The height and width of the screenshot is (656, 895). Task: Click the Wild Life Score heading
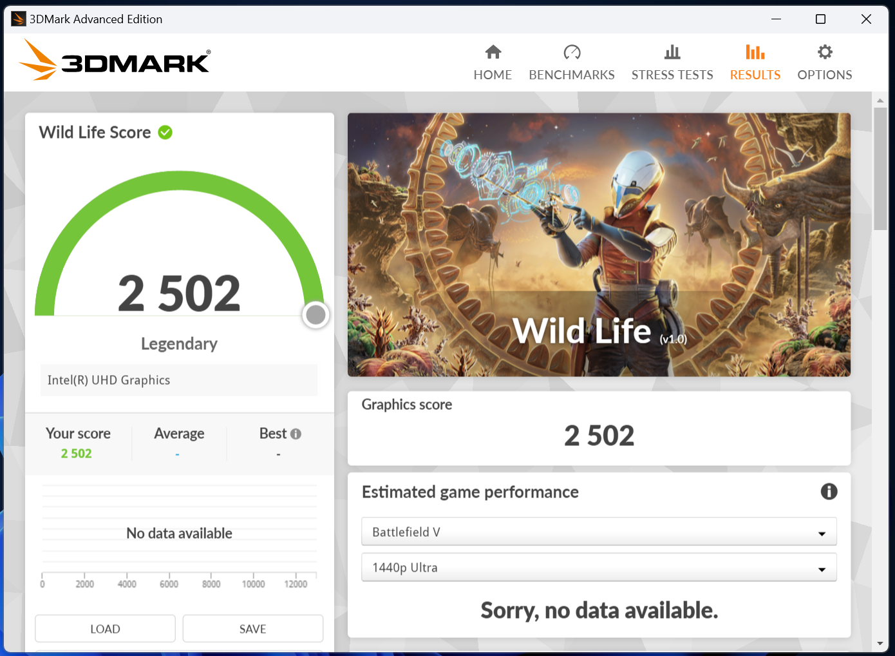click(95, 132)
